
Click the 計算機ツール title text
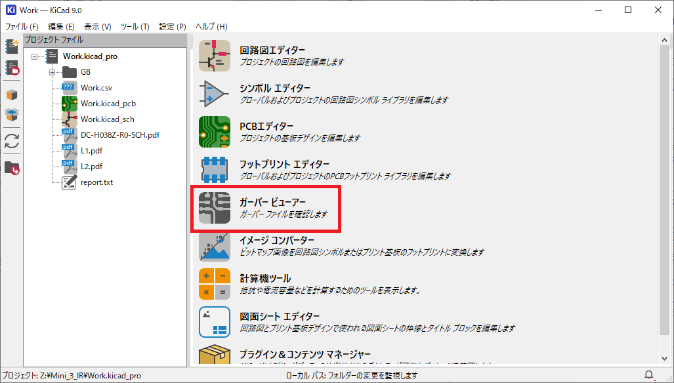point(265,279)
